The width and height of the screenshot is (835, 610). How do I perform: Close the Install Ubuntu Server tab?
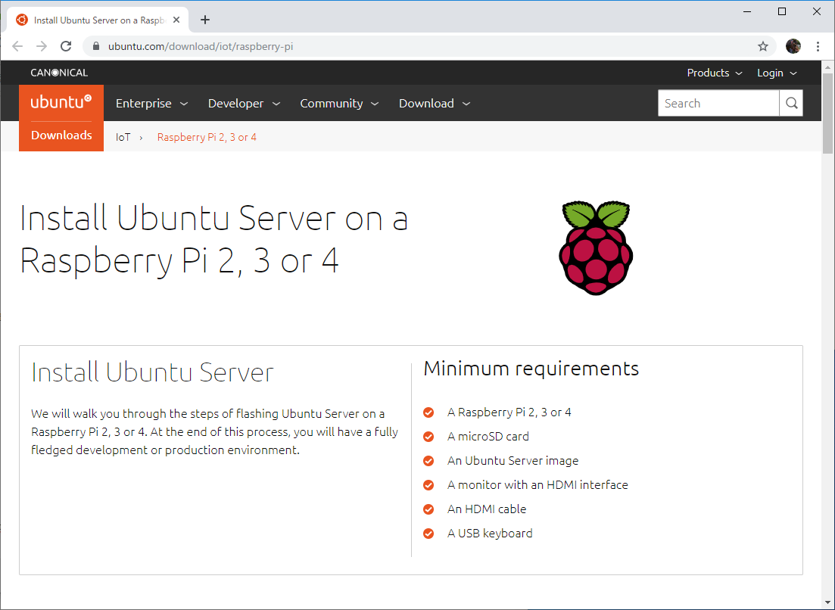point(176,20)
